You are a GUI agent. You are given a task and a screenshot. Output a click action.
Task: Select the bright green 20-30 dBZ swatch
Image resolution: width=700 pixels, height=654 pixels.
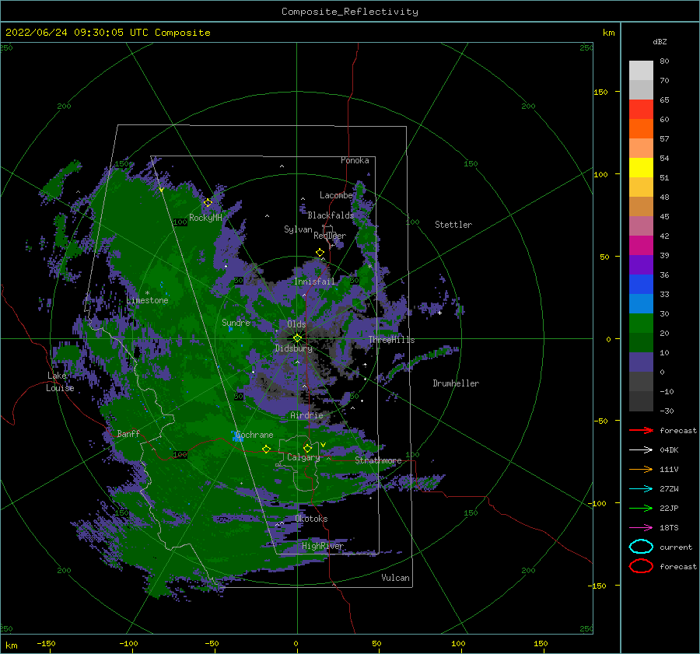coord(641,323)
